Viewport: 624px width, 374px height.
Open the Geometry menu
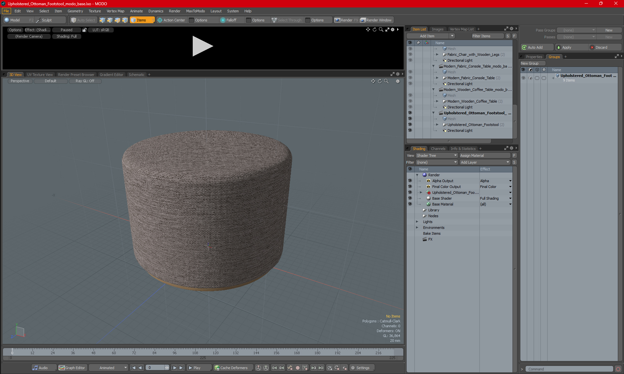[75, 11]
